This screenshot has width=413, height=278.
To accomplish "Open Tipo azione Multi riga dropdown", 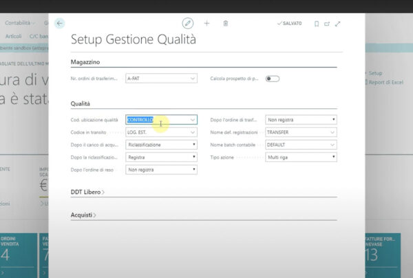I will click(x=301, y=157).
